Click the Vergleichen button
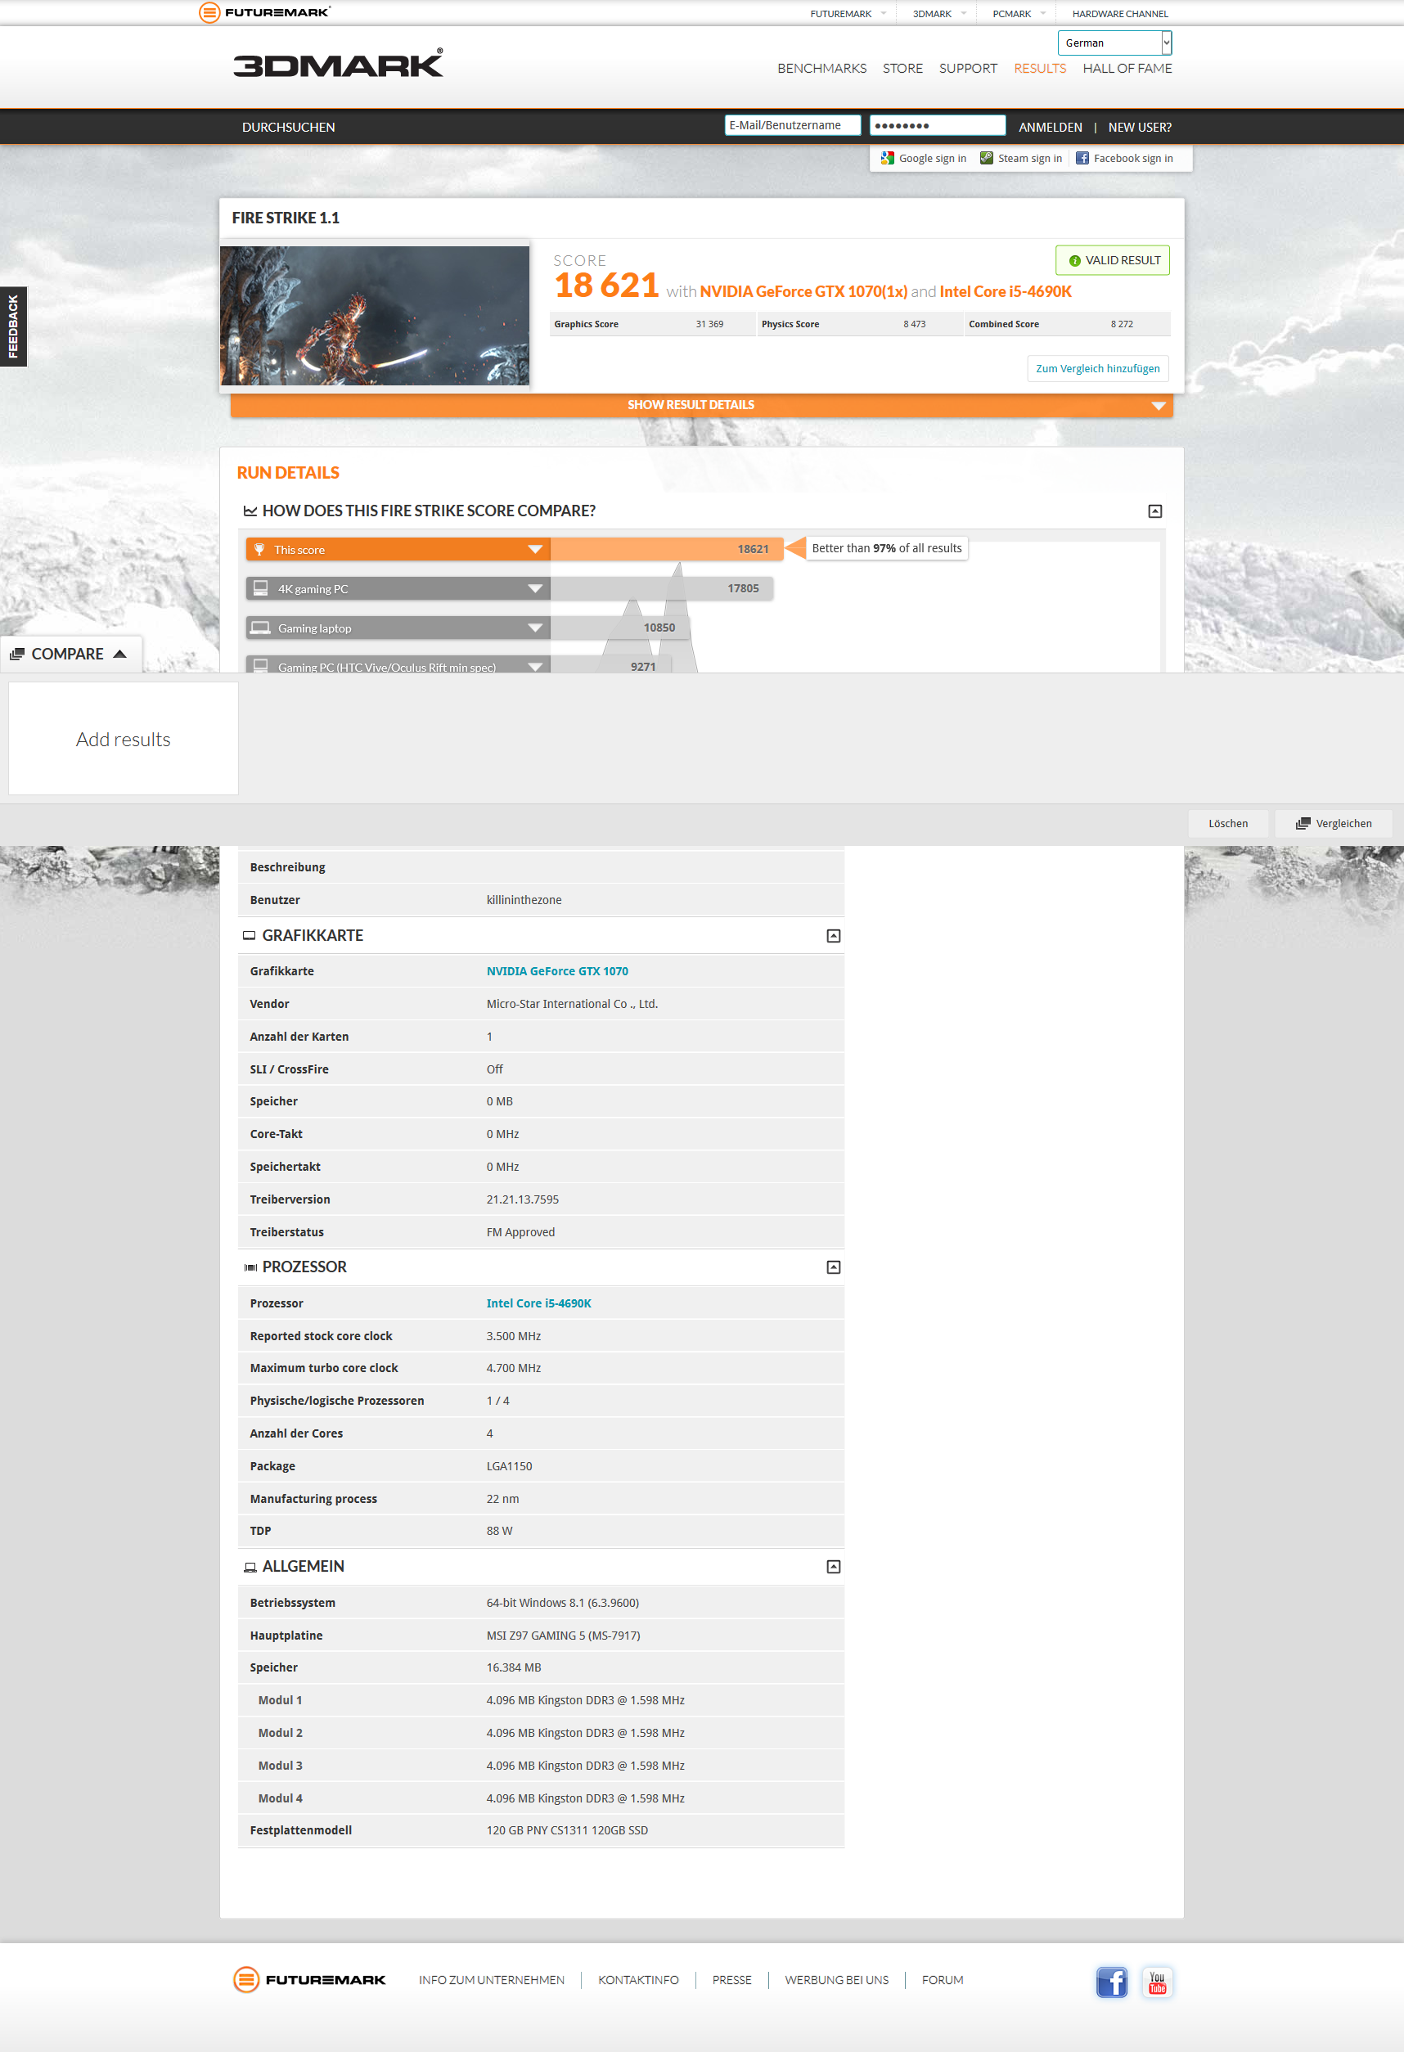 pyautogui.click(x=1334, y=824)
